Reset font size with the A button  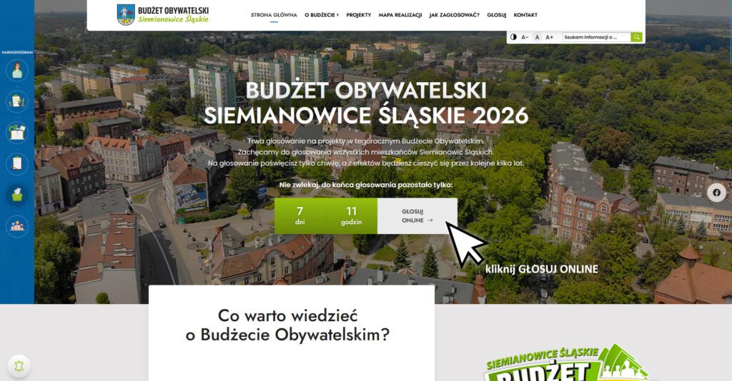pos(537,37)
